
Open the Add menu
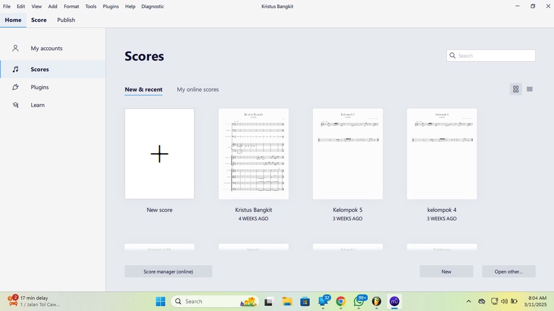click(53, 6)
